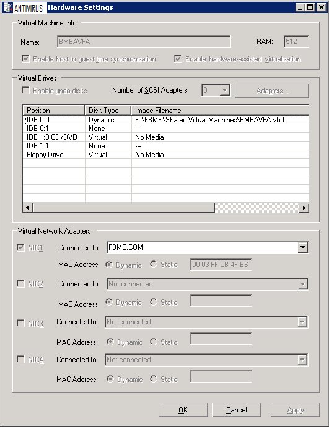The height and width of the screenshot is (428, 329).
Task: Toggle hardware-assisted virtualization checkbox
Action: coord(178,58)
